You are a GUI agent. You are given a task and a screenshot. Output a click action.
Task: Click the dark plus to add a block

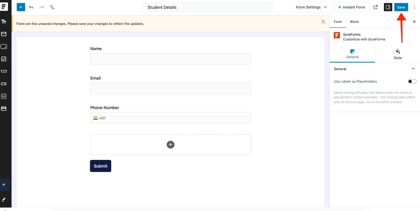[171, 144]
